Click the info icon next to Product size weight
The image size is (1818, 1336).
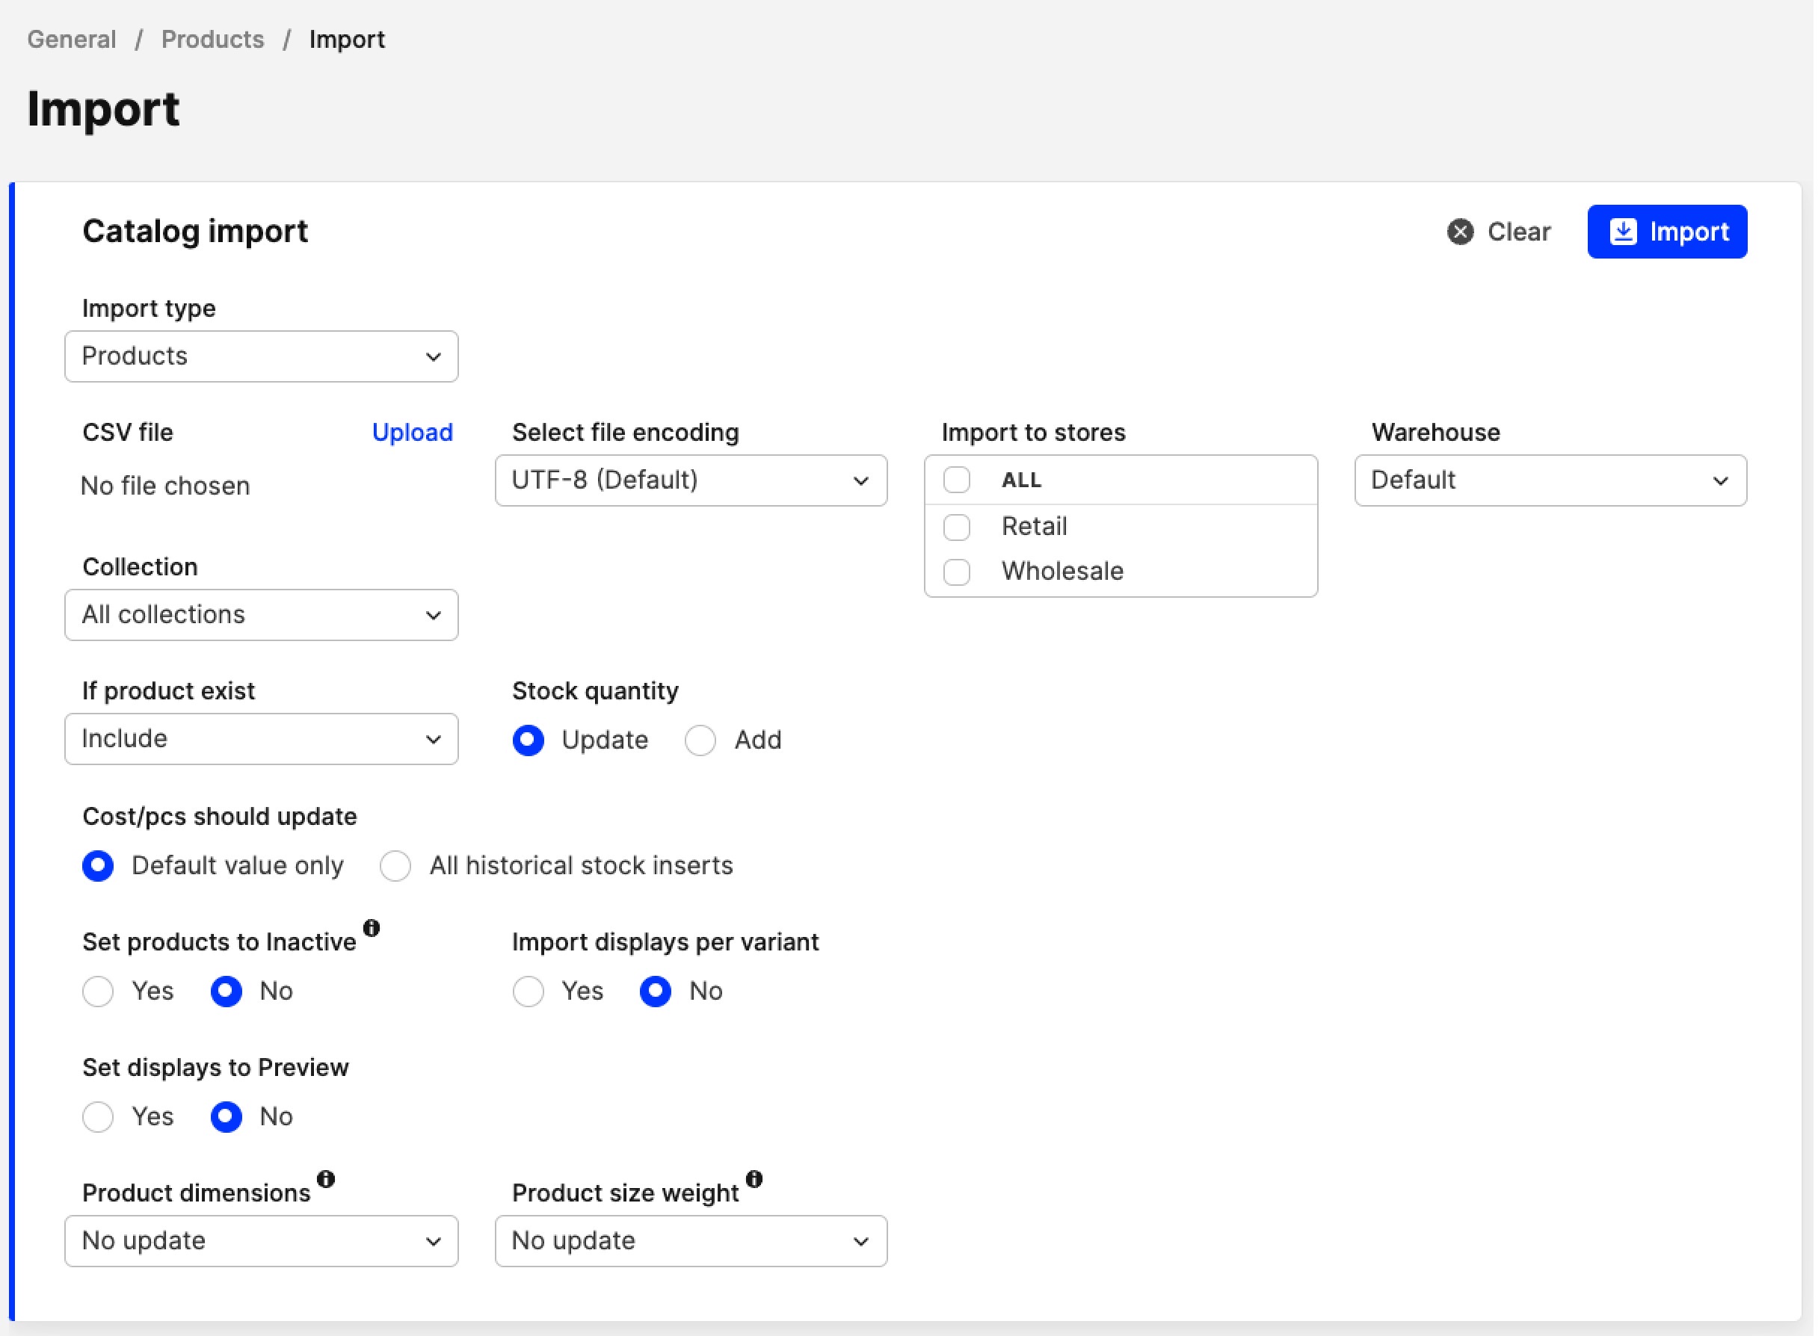tap(756, 1181)
